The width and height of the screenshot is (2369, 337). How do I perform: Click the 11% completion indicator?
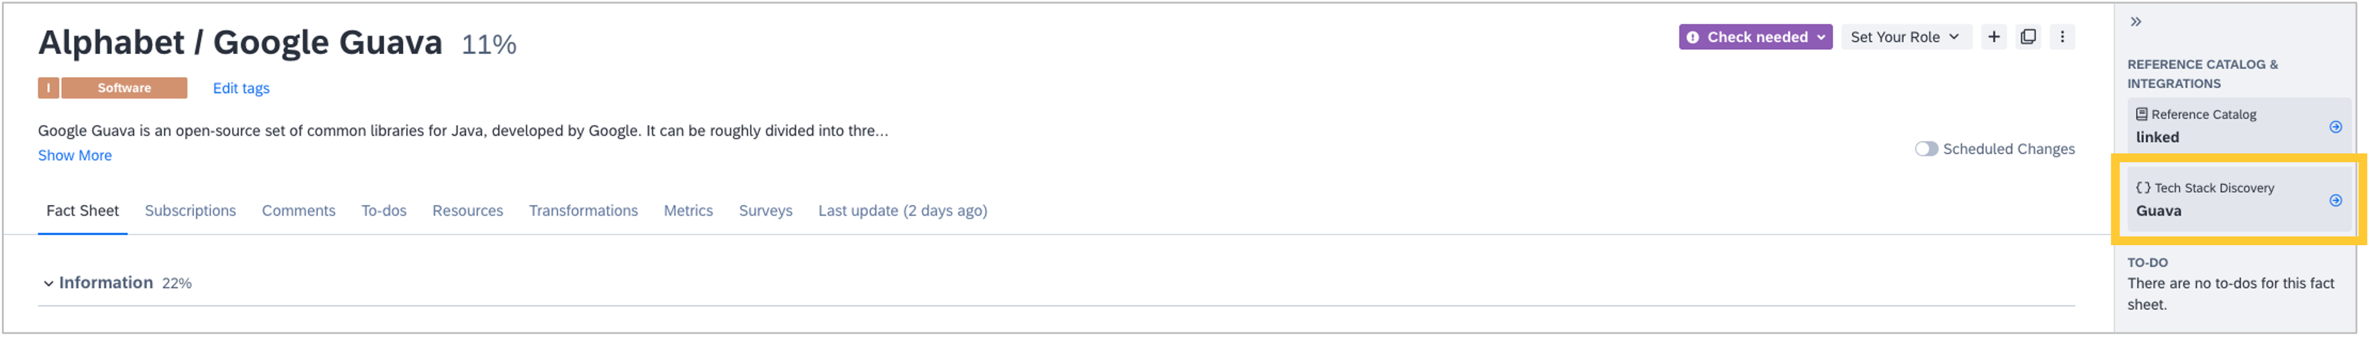tap(488, 44)
